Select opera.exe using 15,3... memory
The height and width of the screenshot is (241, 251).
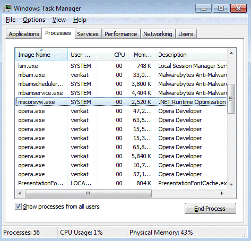pyautogui.click(x=121, y=138)
